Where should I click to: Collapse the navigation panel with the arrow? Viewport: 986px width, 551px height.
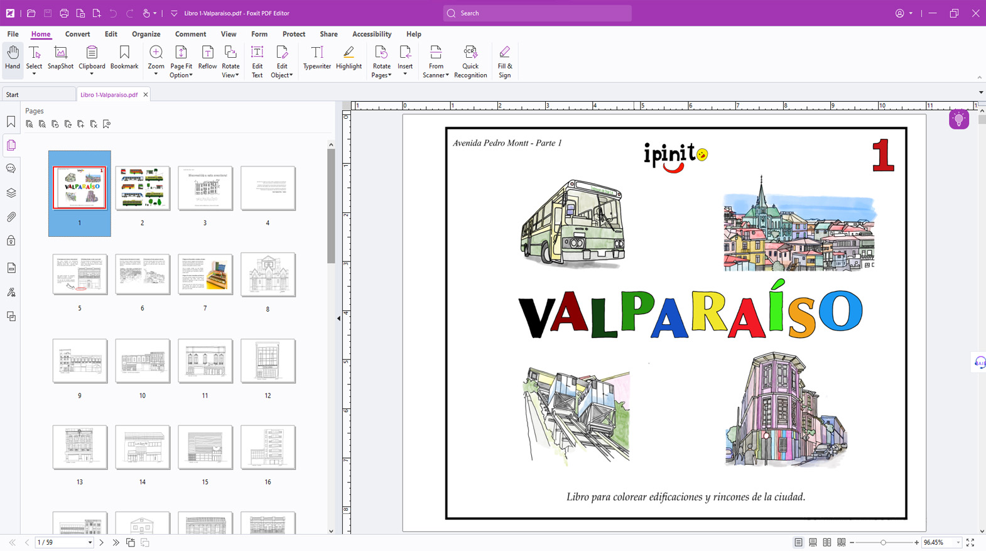pos(339,319)
